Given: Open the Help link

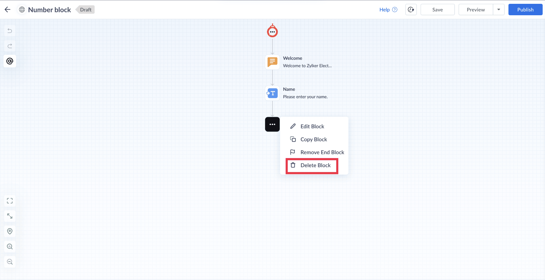Looking at the screenshot, I should (x=384, y=10).
